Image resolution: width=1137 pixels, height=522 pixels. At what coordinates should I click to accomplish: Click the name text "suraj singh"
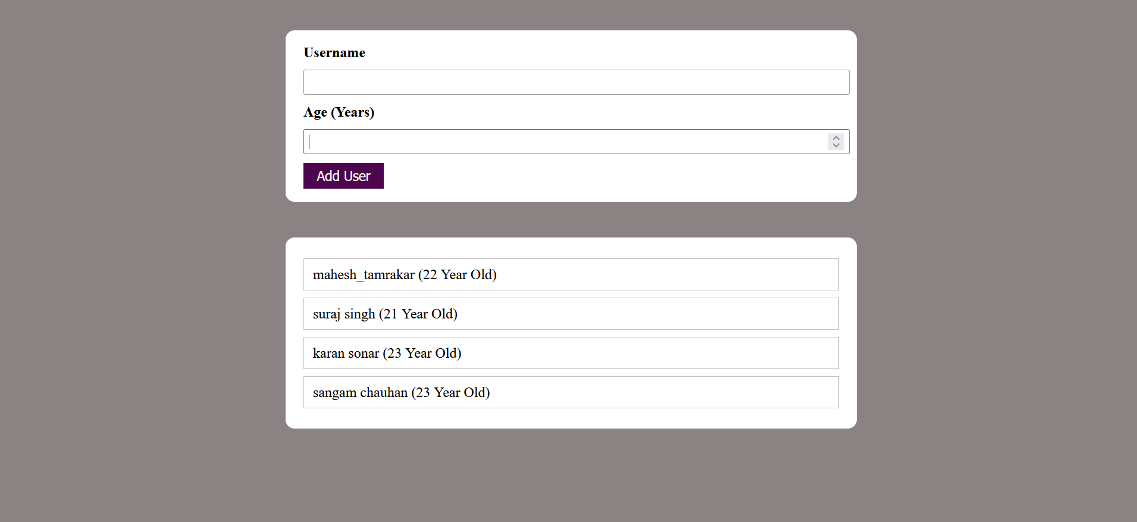(x=344, y=314)
